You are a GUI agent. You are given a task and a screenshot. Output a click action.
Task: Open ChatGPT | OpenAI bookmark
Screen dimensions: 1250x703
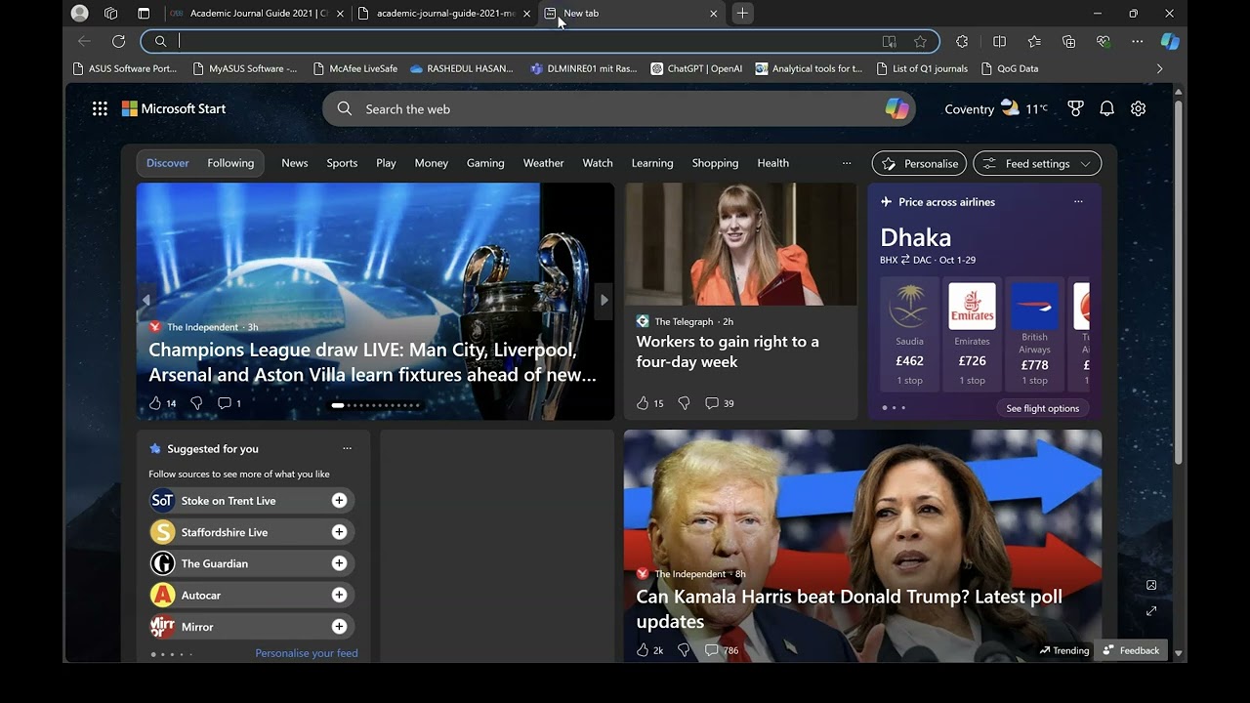click(696, 68)
